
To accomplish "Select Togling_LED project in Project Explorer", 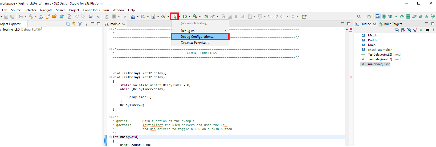I will tap(22, 30).
